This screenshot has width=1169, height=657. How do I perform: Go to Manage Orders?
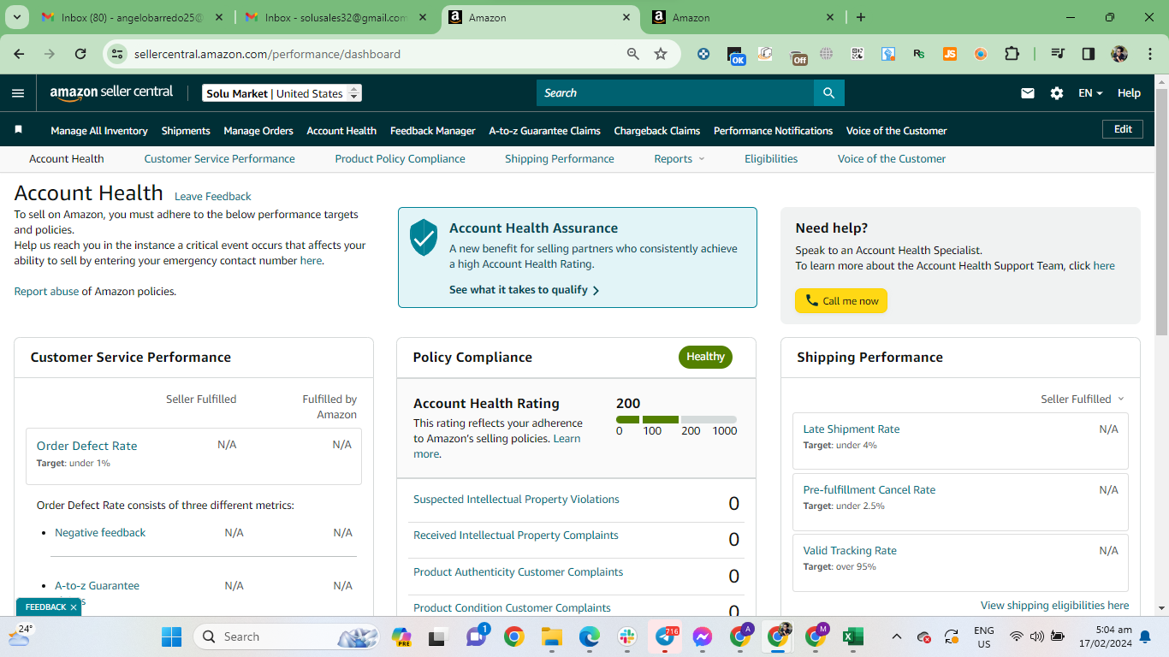click(x=258, y=131)
